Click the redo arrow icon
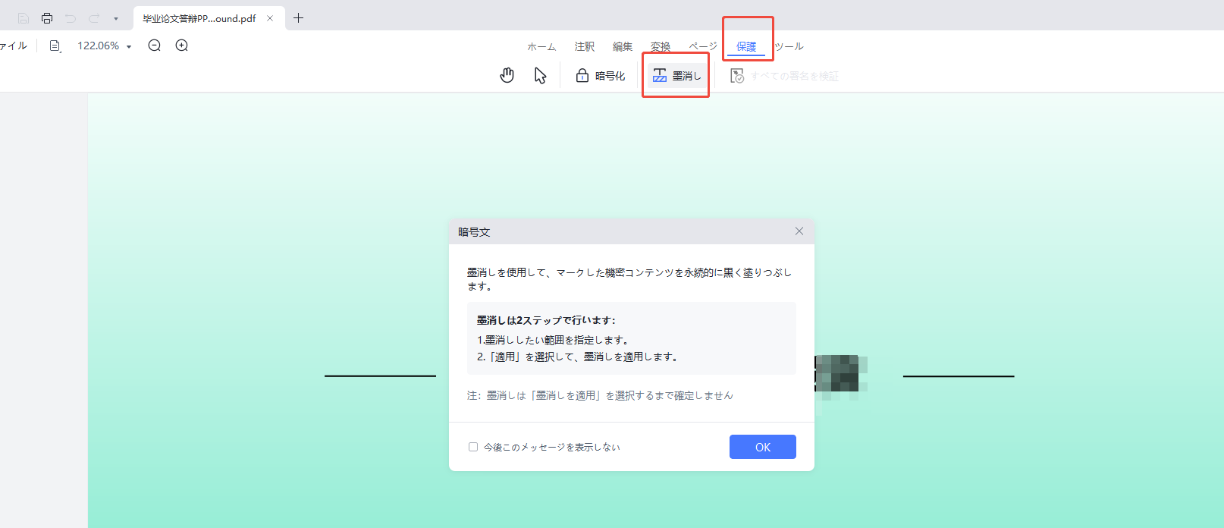1224x528 pixels. pyautogui.click(x=94, y=18)
